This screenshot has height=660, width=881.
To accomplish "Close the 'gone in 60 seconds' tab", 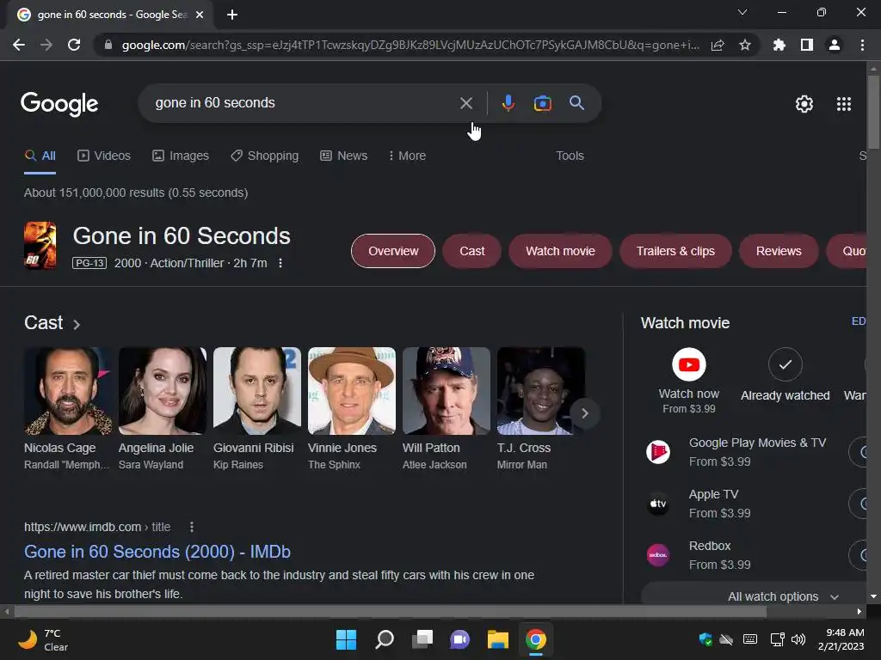I will click(200, 15).
